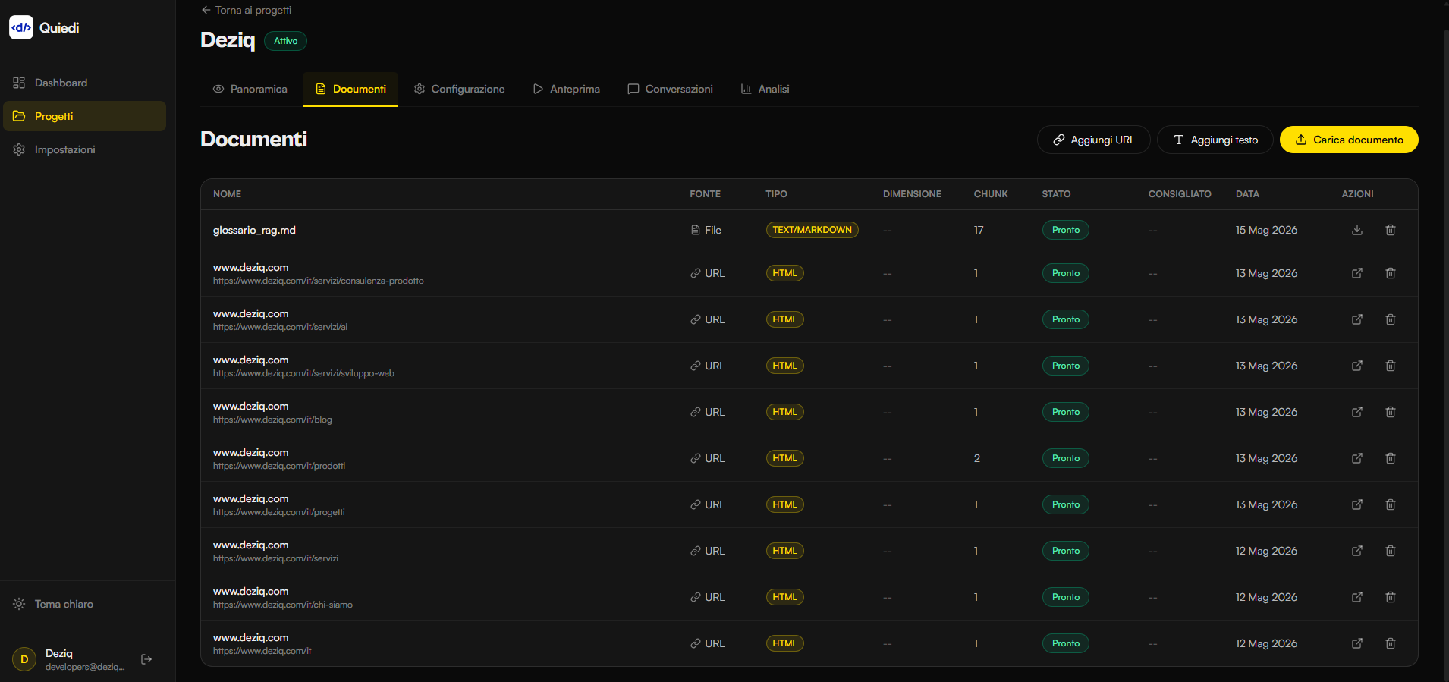Click the glossario_rag.md file name
Viewport: 1449px width, 682px height.
coord(254,230)
